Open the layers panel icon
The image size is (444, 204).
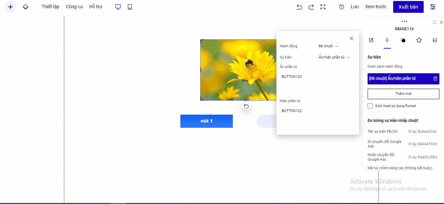click(x=26, y=7)
